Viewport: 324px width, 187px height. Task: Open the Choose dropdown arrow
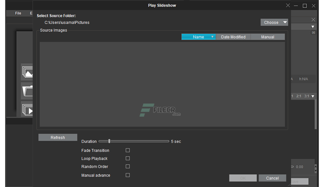point(285,22)
